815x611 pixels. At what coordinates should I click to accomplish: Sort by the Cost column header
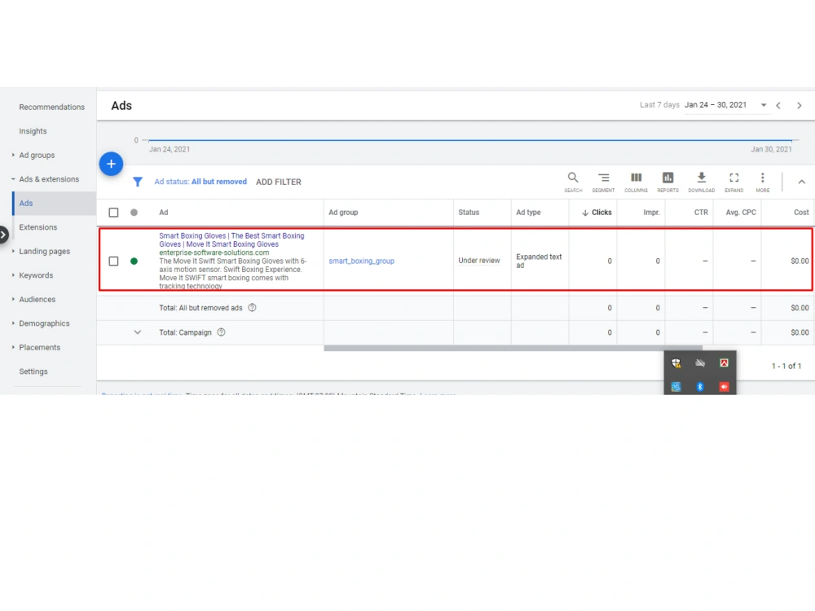[801, 213]
